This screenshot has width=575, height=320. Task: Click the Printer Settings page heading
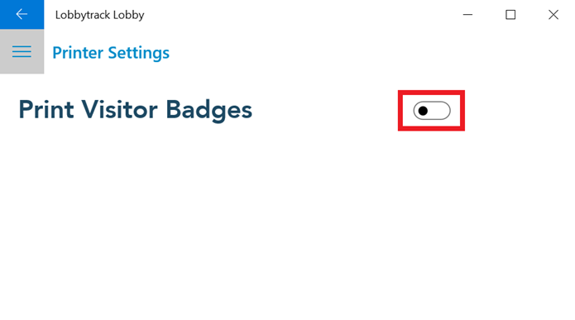click(x=111, y=53)
